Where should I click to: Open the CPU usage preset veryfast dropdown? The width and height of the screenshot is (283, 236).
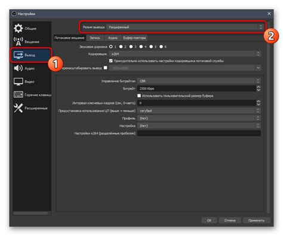199,111
